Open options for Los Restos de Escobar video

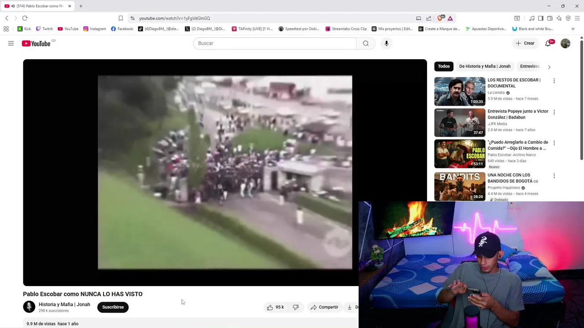pyautogui.click(x=554, y=81)
